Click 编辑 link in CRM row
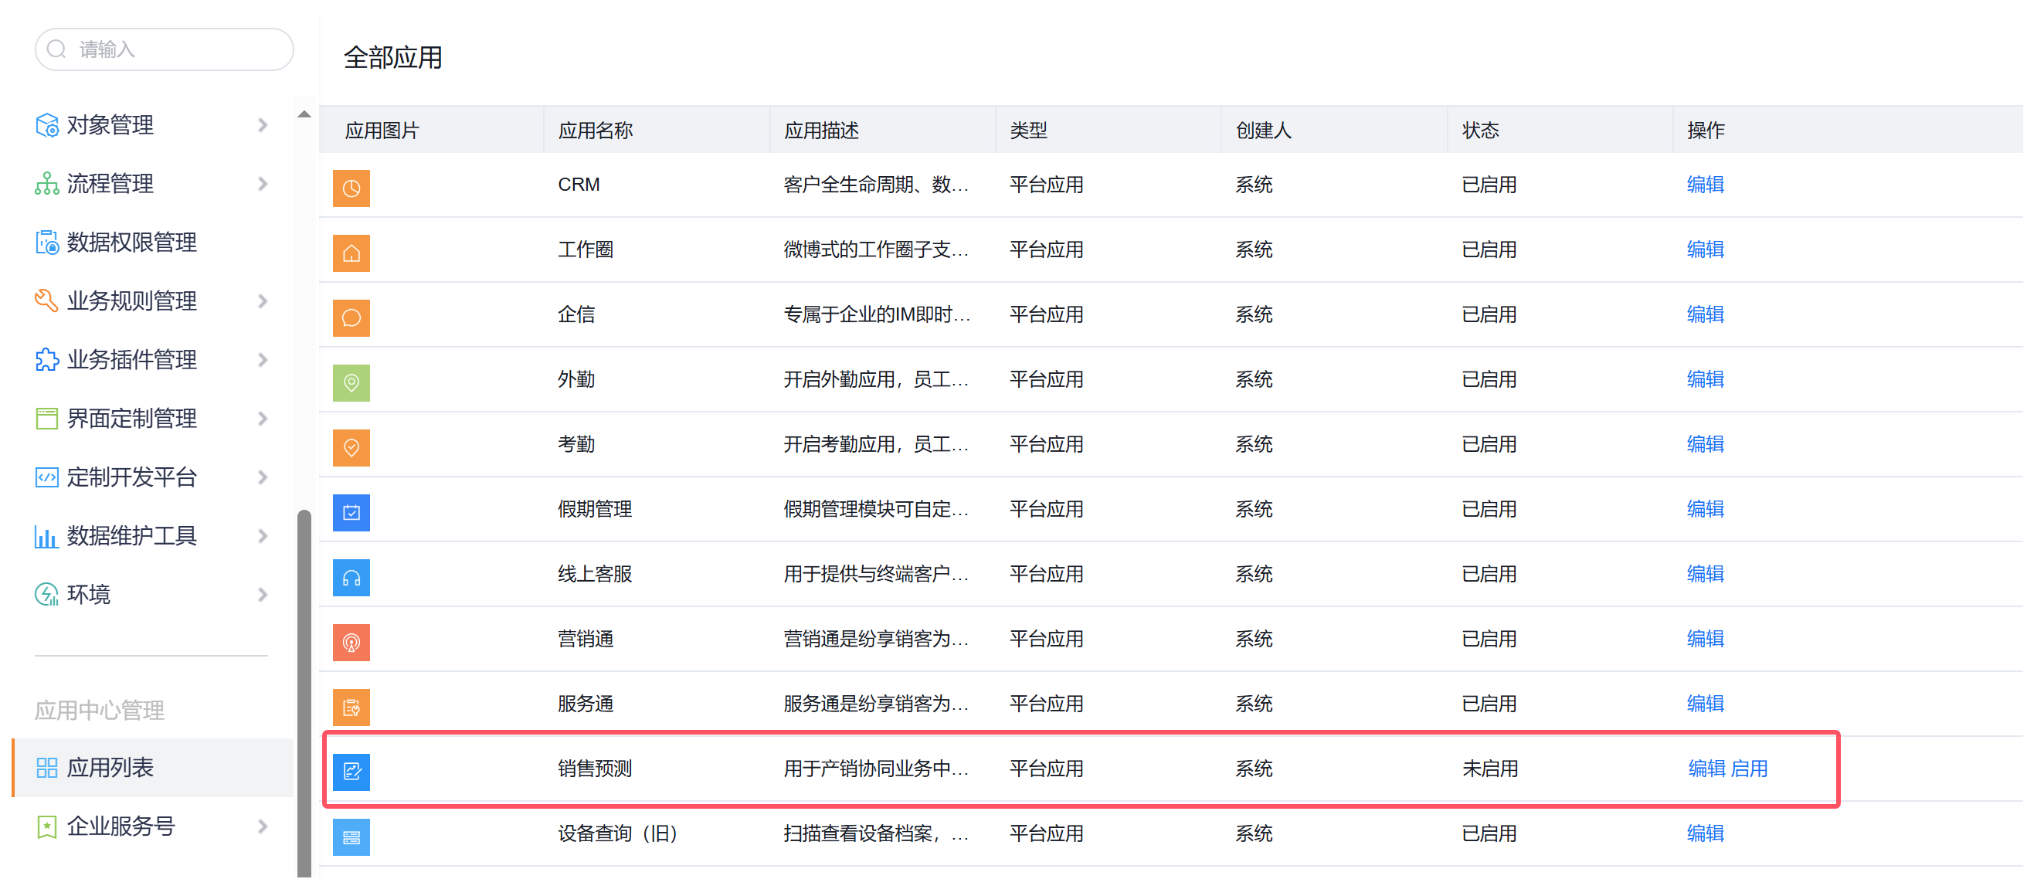2027x896 pixels. pyautogui.click(x=1704, y=185)
